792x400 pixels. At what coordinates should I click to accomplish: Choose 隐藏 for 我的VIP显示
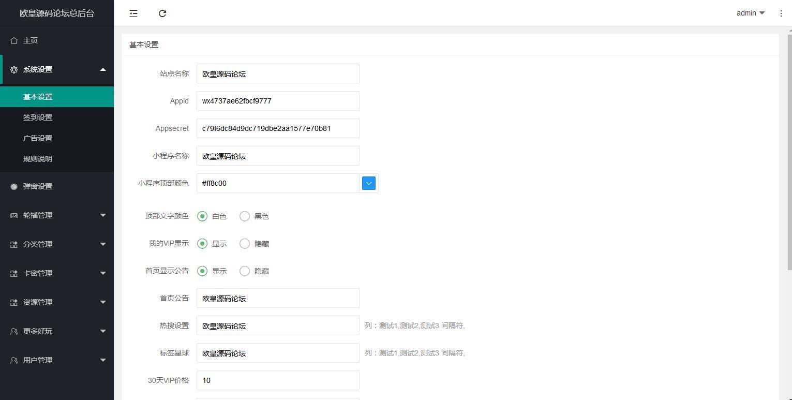(x=244, y=243)
